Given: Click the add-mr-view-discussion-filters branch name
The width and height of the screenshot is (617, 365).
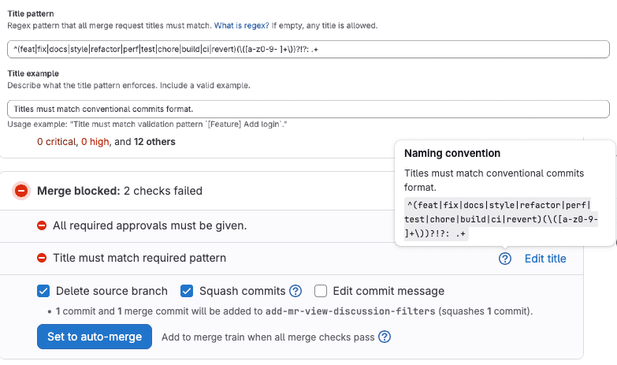Looking at the screenshot, I should click(350, 311).
